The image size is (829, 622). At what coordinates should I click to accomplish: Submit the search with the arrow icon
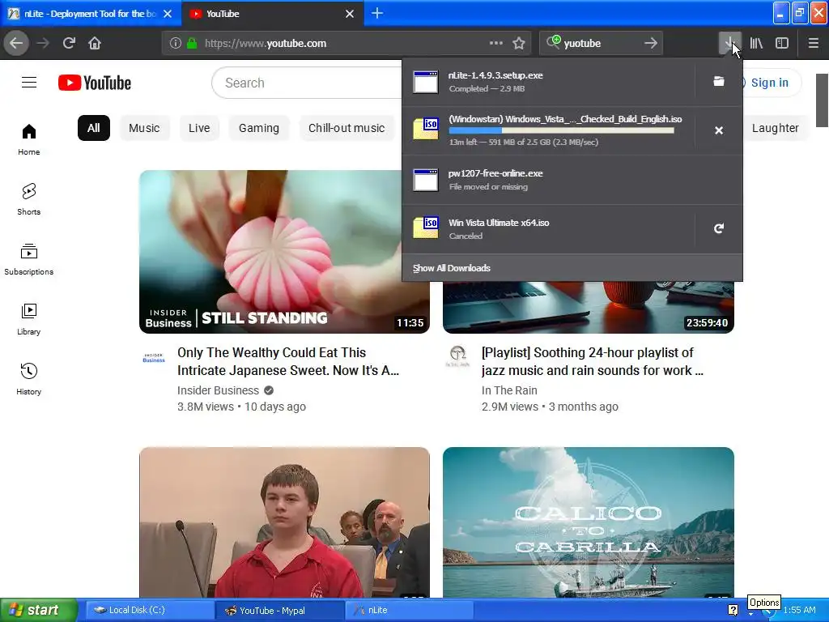(651, 44)
